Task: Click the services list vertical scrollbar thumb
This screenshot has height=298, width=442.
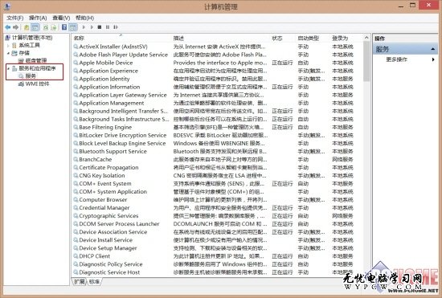Action: (366, 61)
